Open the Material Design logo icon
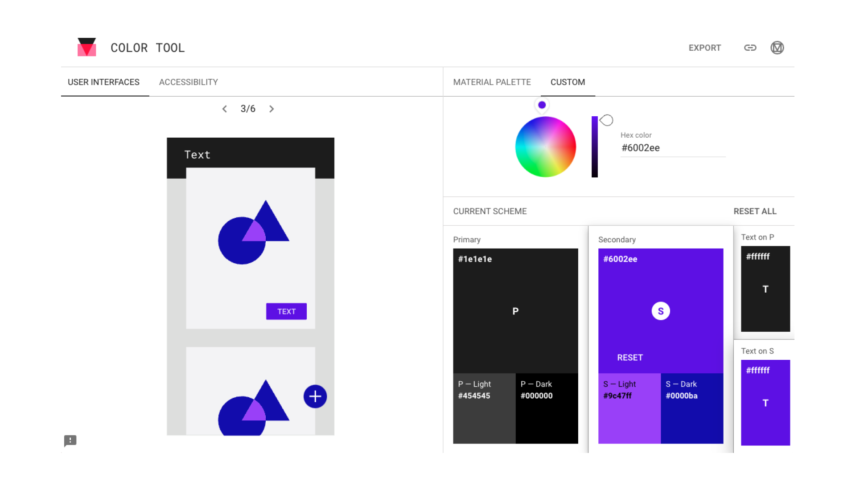The height and width of the screenshot is (481, 856). coord(777,48)
